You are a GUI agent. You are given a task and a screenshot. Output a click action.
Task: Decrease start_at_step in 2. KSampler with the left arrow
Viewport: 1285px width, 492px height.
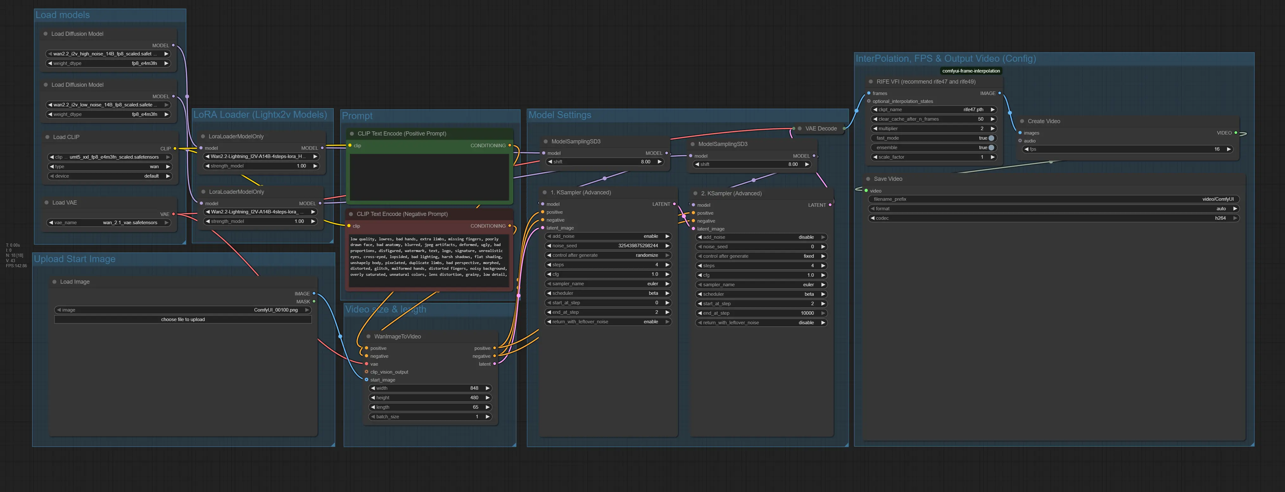[x=699, y=304]
